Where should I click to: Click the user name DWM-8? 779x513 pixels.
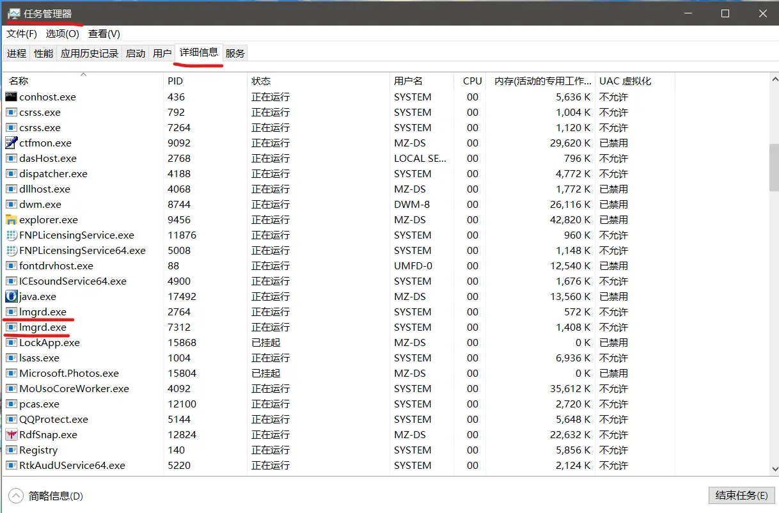[412, 204]
